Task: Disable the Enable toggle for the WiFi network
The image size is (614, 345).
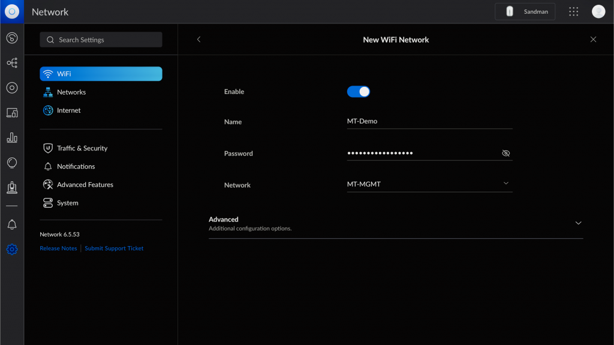Action: tap(359, 91)
